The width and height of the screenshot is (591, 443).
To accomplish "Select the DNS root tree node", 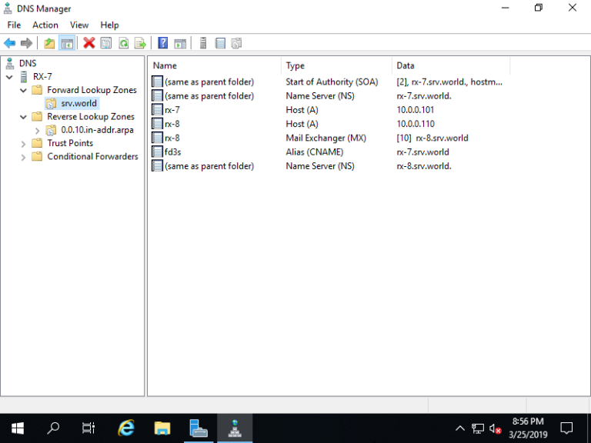I will 28,63.
